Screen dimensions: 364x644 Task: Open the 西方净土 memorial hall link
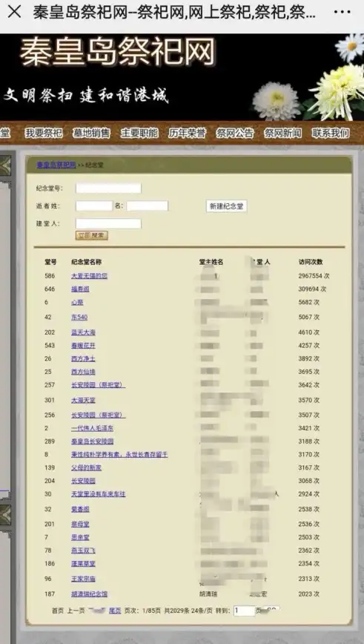pos(83,358)
